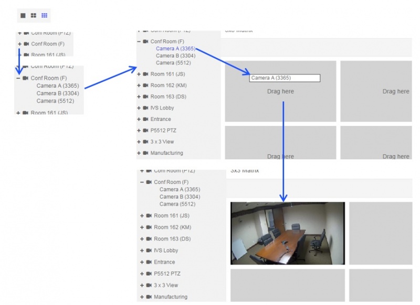Click camera icon of collapsed Conf Room (F), top-left snippet
Image resolution: width=420 pixels, height=305 pixels.
[26, 44]
